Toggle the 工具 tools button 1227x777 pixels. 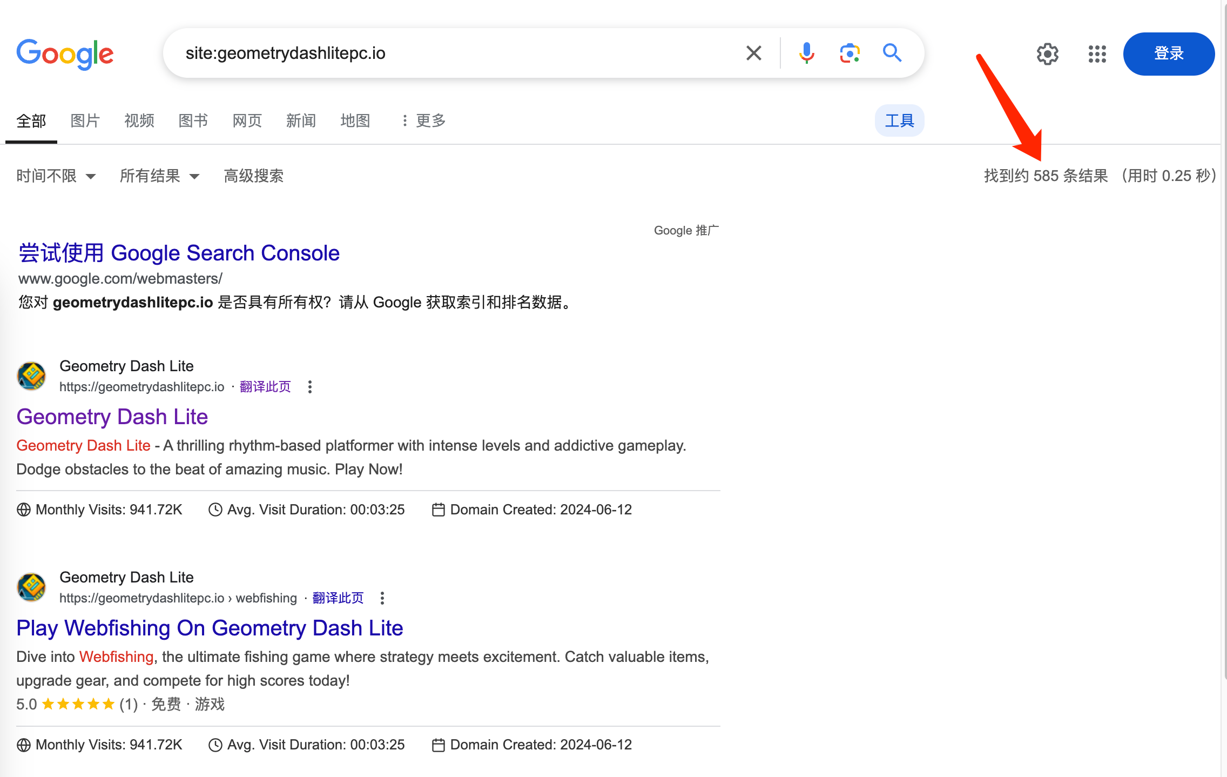(x=899, y=120)
